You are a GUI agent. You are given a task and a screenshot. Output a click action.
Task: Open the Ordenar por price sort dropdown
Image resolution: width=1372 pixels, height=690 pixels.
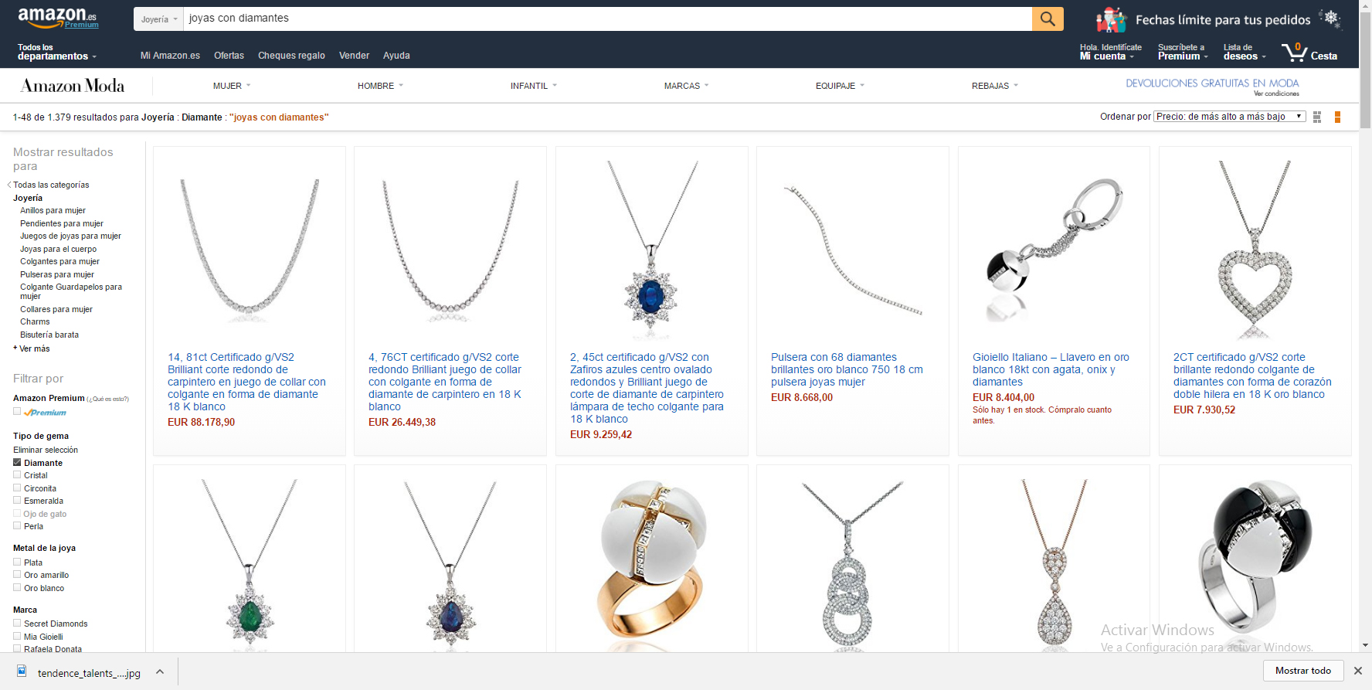coord(1230,117)
